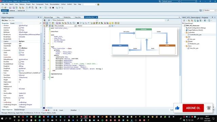
Task: Open the Project menu
Action: (x=28, y=4)
